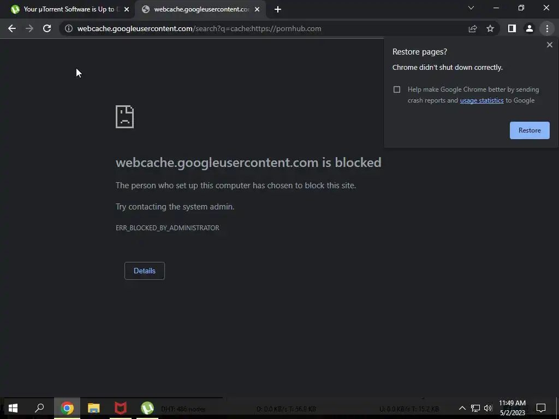Enable sending crash reports checkbox
This screenshot has height=419, width=559.
click(x=397, y=89)
